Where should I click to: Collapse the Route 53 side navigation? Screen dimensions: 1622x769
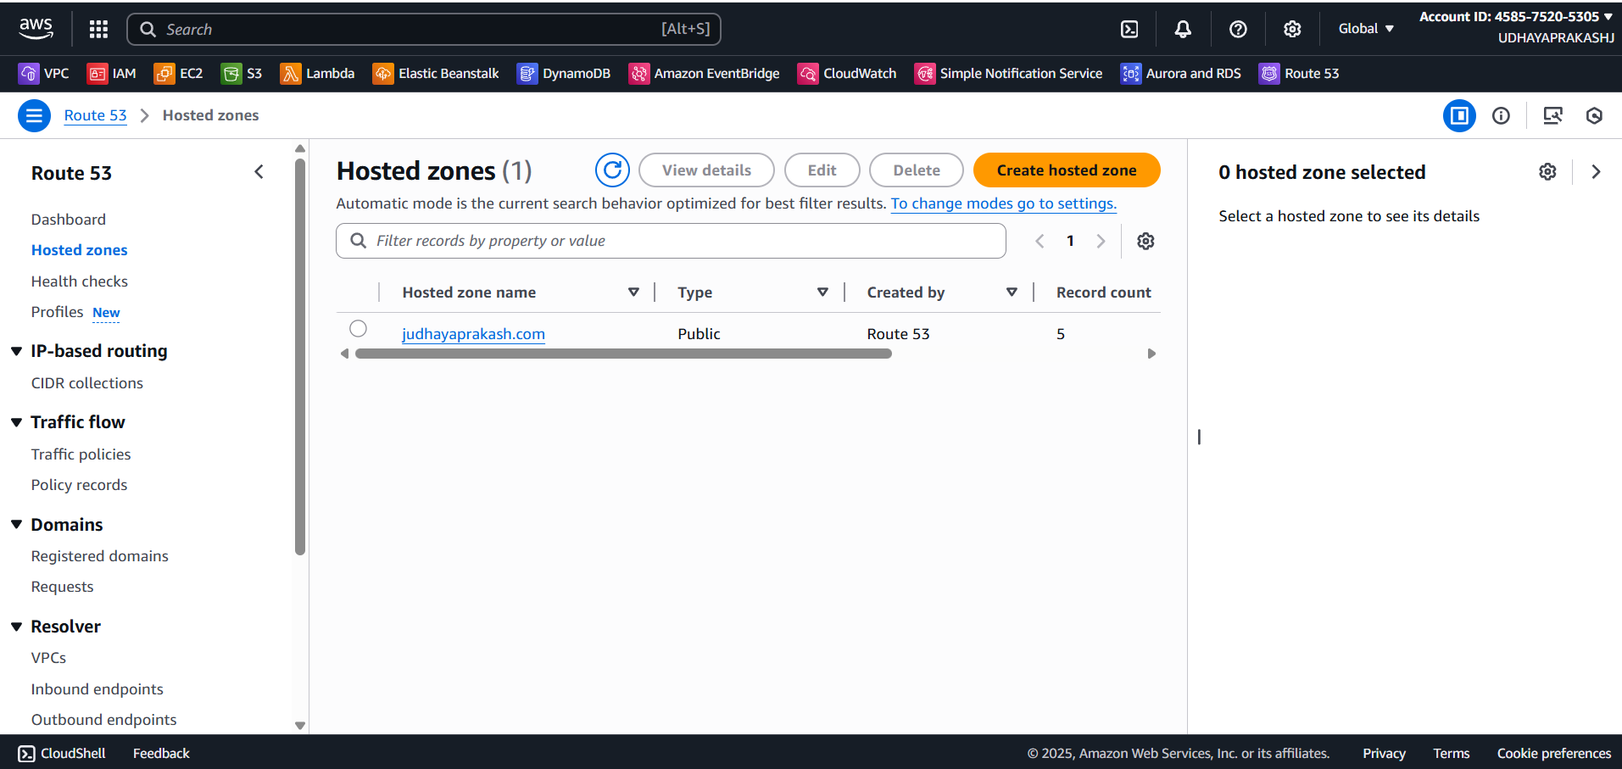(x=259, y=172)
